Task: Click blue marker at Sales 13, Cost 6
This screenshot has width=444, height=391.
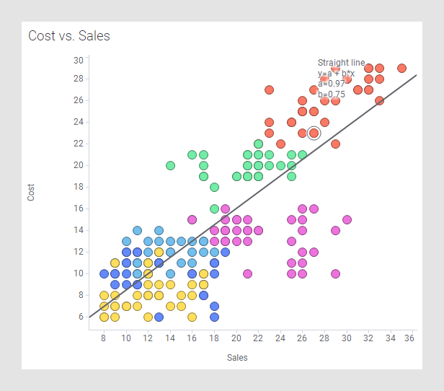Action: [x=159, y=317]
